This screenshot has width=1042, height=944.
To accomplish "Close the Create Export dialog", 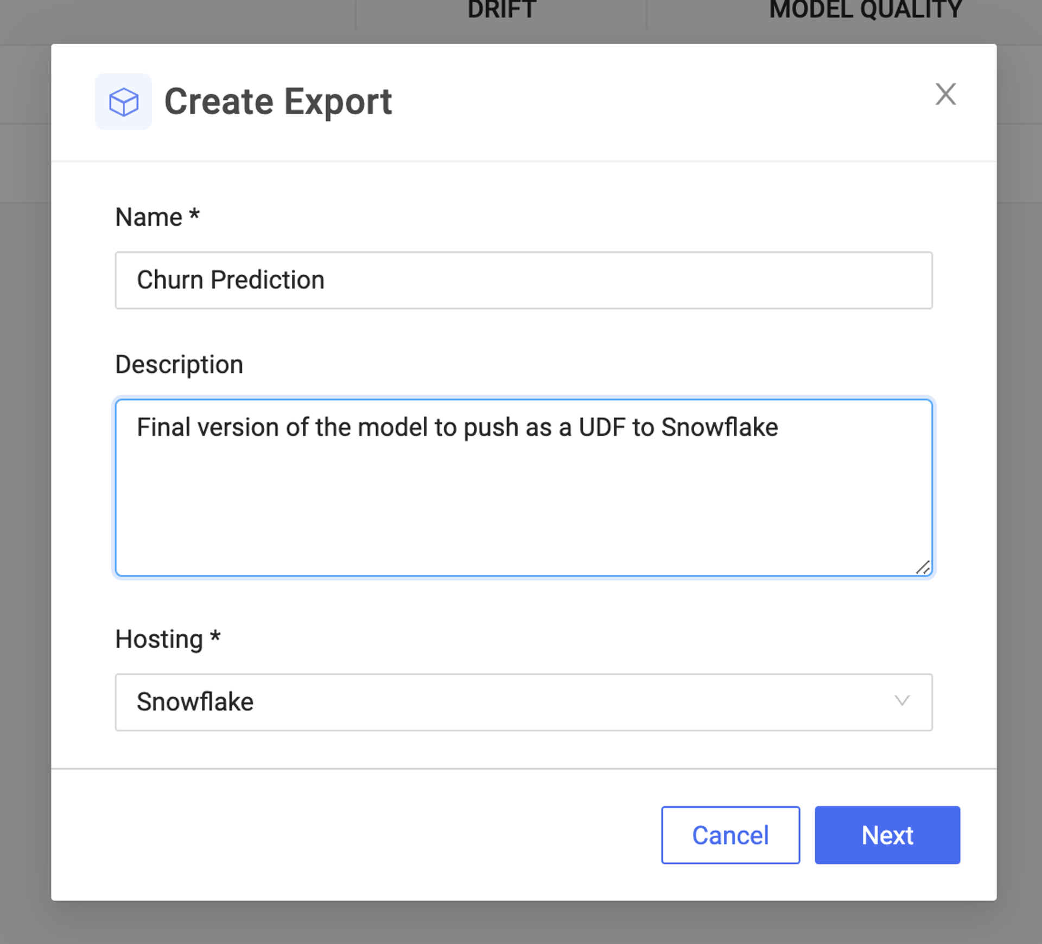I will pyautogui.click(x=946, y=94).
